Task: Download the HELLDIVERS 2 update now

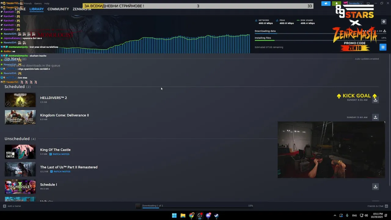Action: 375,100
